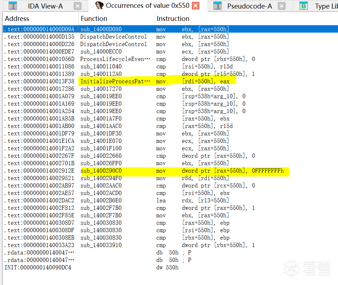Select the sub_1400112A0 row

coord(170,74)
